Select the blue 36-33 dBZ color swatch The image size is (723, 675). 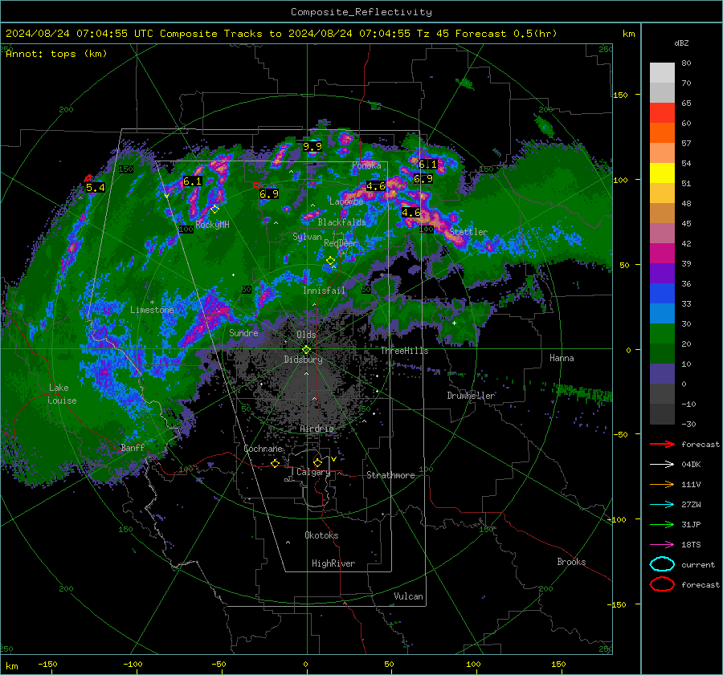pos(662,294)
